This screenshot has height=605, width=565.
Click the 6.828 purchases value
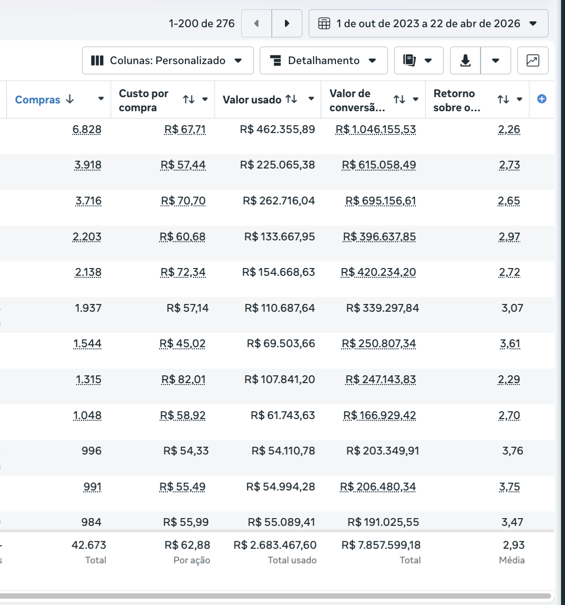pyautogui.click(x=87, y=130)
